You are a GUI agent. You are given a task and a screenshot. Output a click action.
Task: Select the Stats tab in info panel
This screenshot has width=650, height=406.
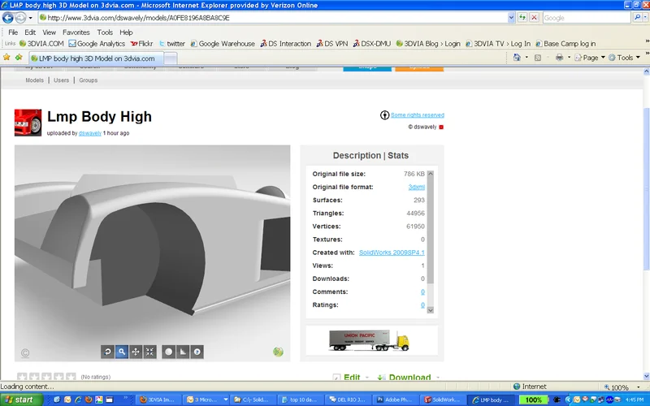(398, 155)
